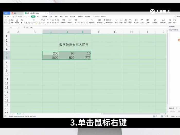The height and width of the screenshot is (135, 180).
Task: Open the Formulas ribbon tab
Action: click(x=51, y=17)
